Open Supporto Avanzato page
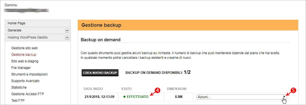This screenshot has width=306, height=105. [25, 81]
